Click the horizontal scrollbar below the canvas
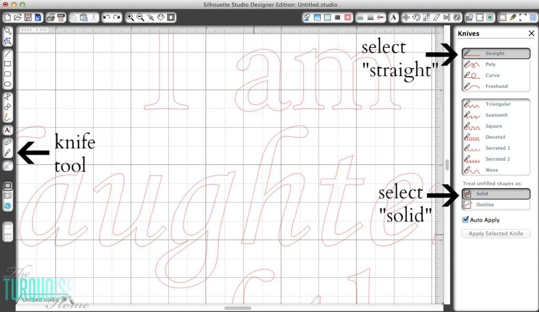This screenshot has height=312, width=539. (238, 308)
